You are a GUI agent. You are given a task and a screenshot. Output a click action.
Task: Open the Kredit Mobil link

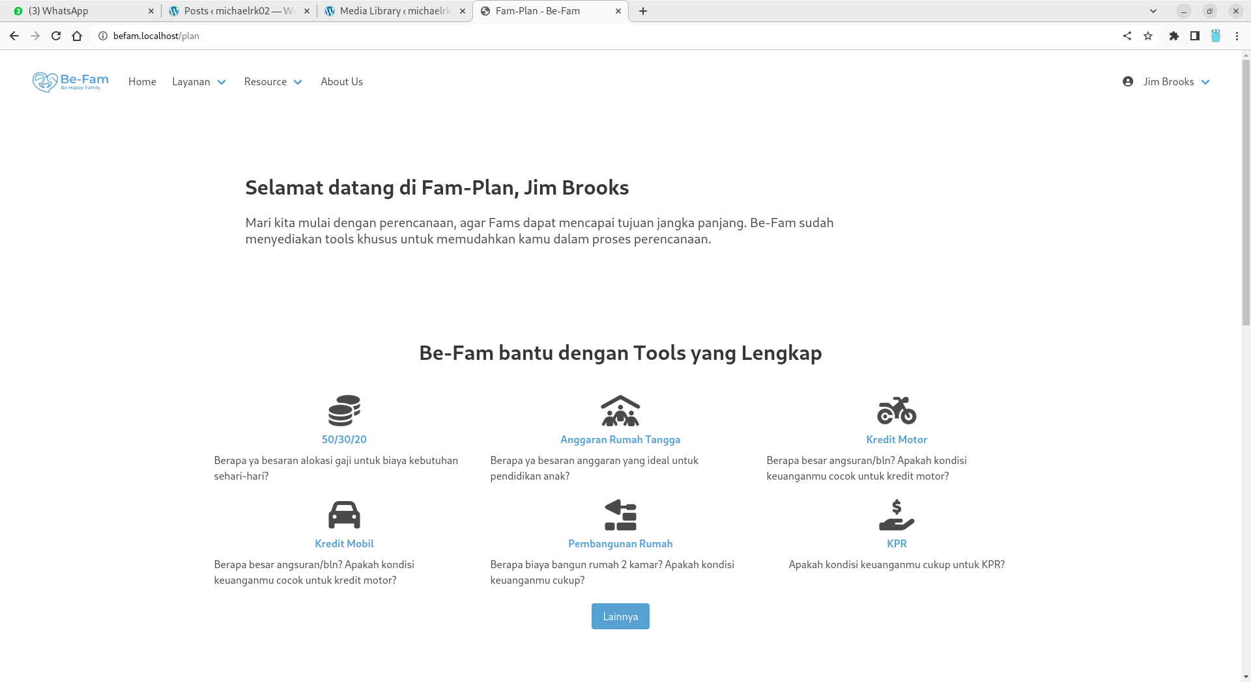344,543
